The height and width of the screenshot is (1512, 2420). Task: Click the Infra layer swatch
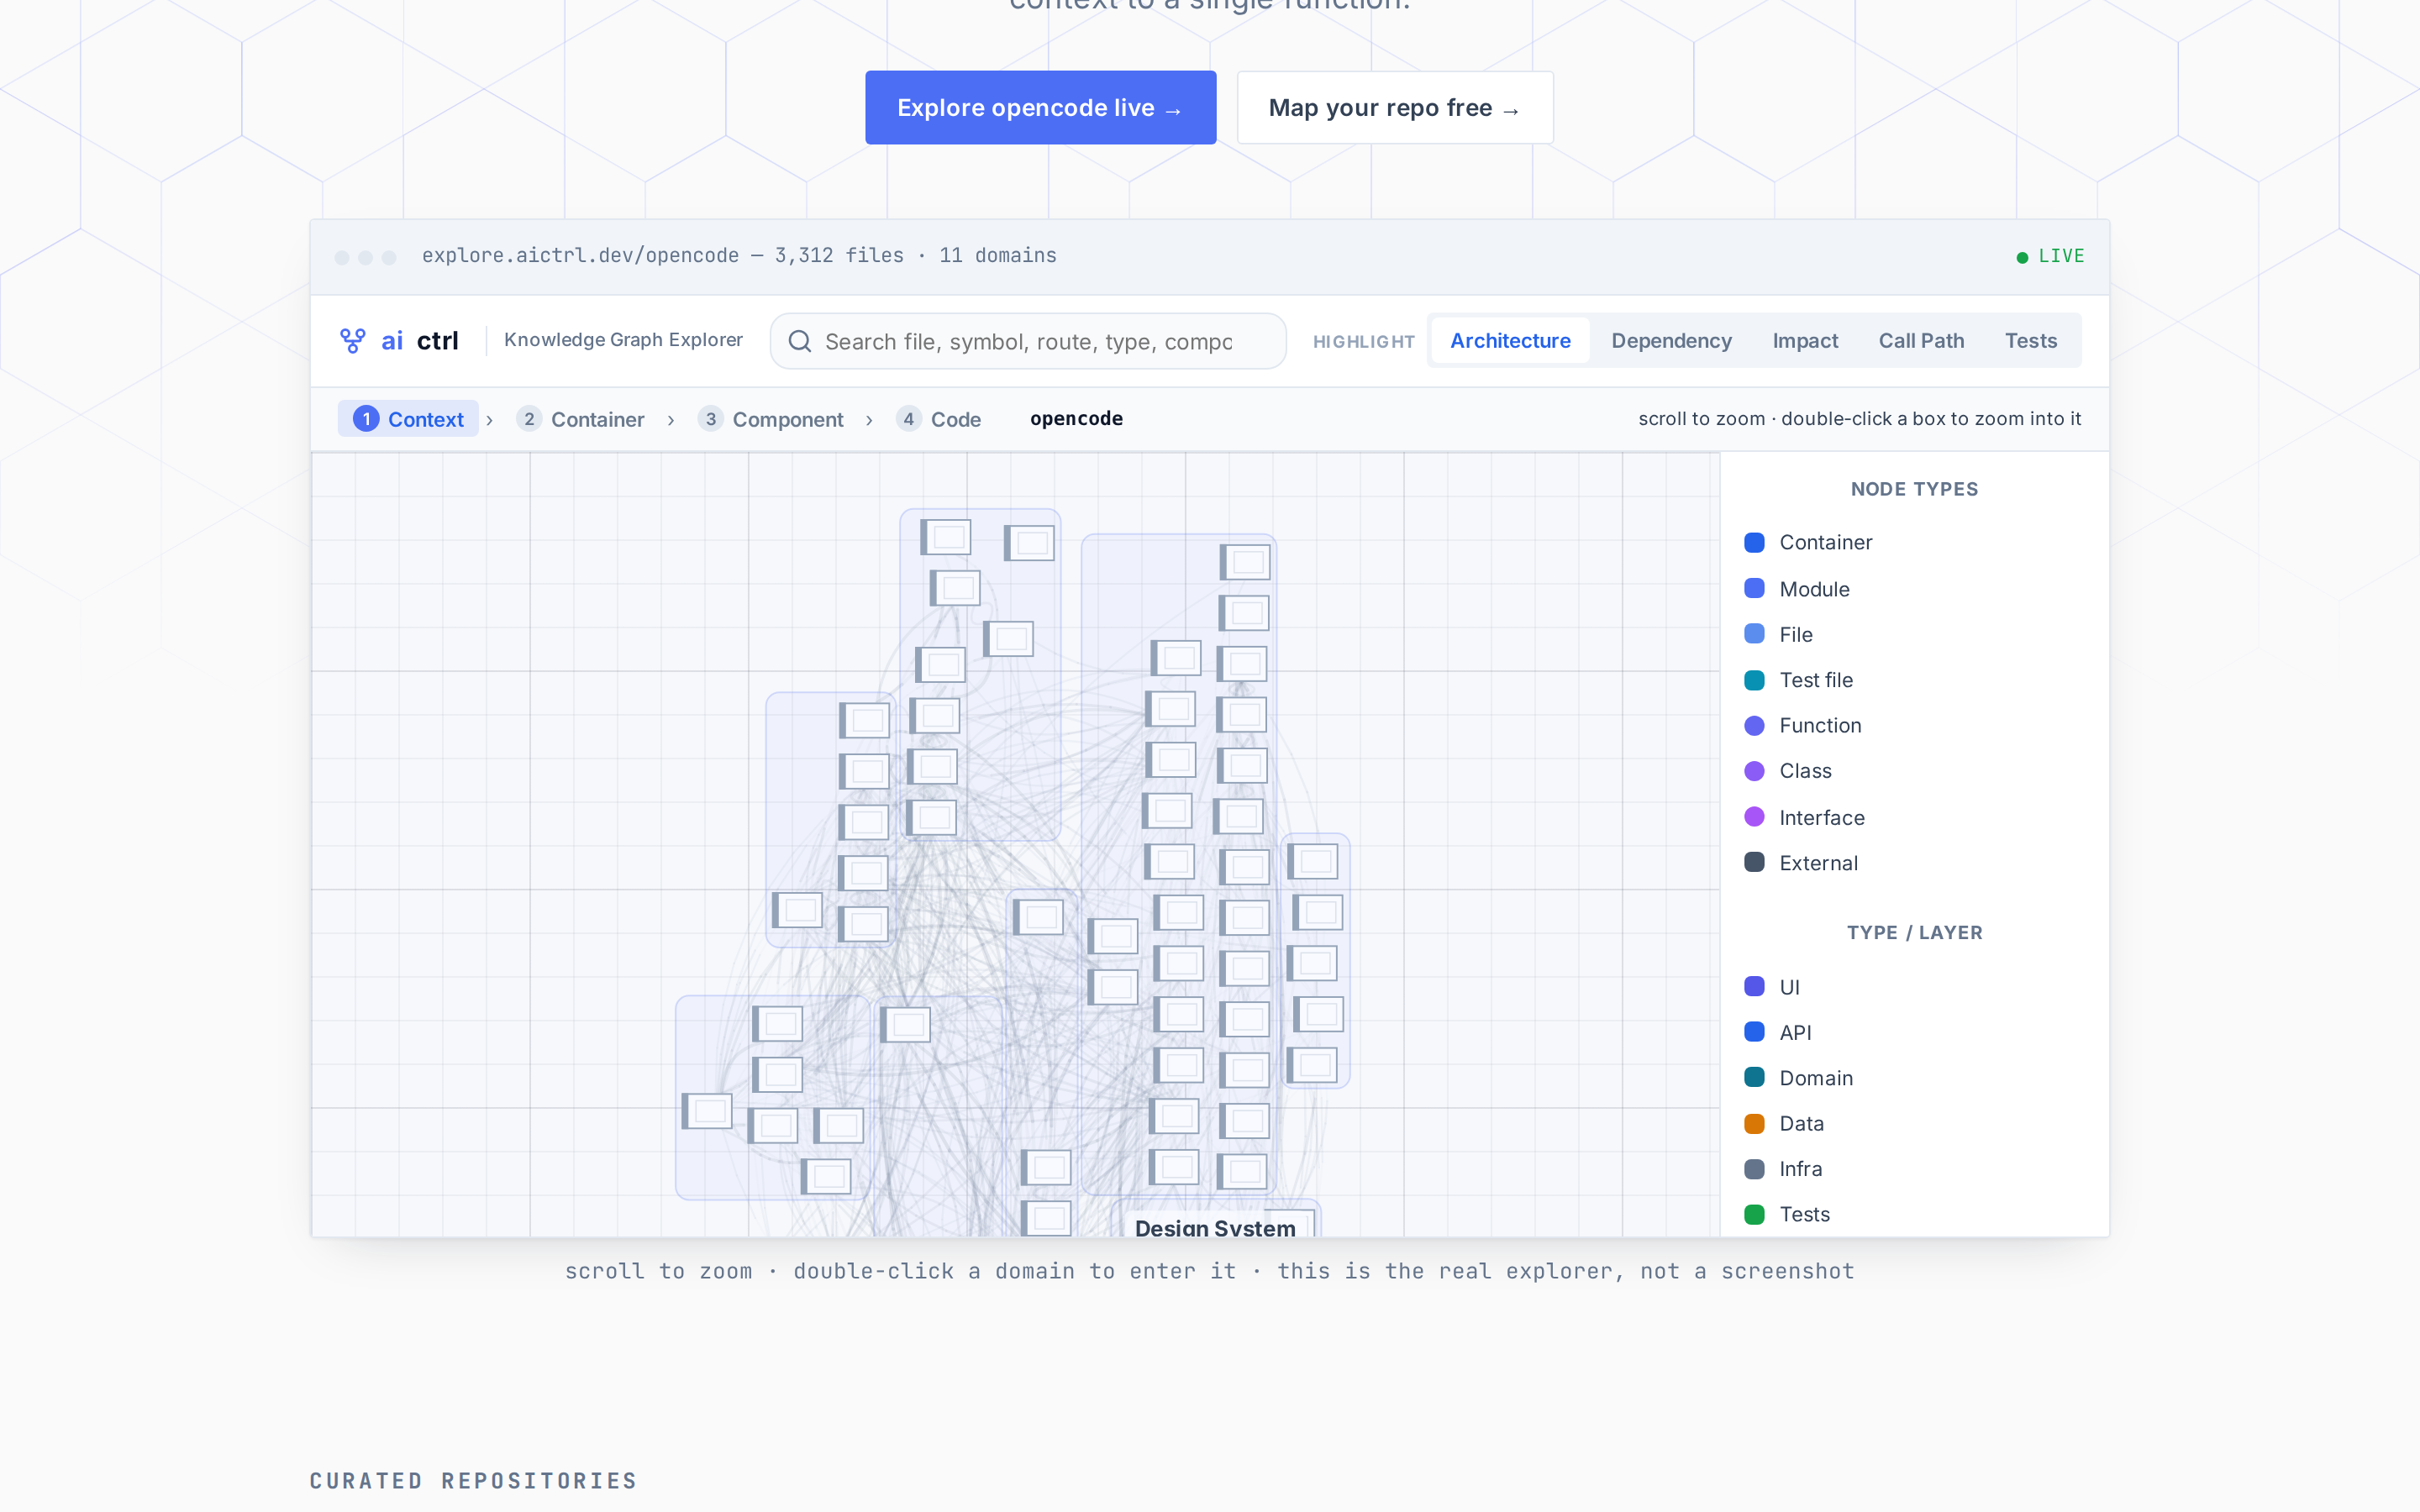(1754, 1169)
